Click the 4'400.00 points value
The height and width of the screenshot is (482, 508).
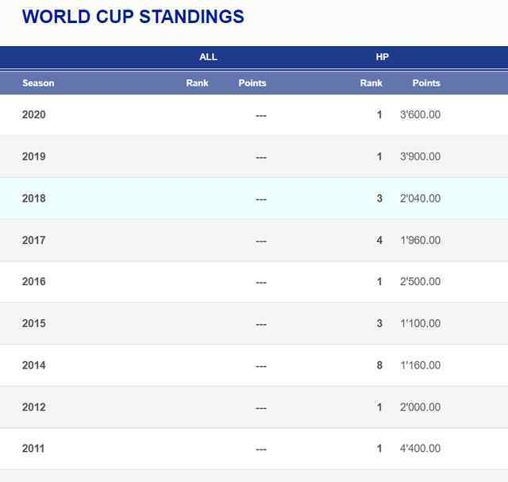420,449
